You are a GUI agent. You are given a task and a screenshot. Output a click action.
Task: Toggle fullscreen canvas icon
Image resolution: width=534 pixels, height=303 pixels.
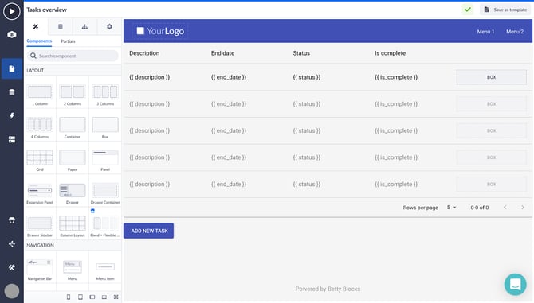[116, 297]
